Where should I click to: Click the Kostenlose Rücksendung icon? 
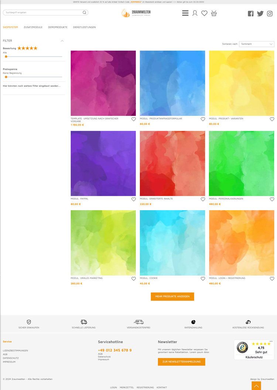click(x=248, y=322)
